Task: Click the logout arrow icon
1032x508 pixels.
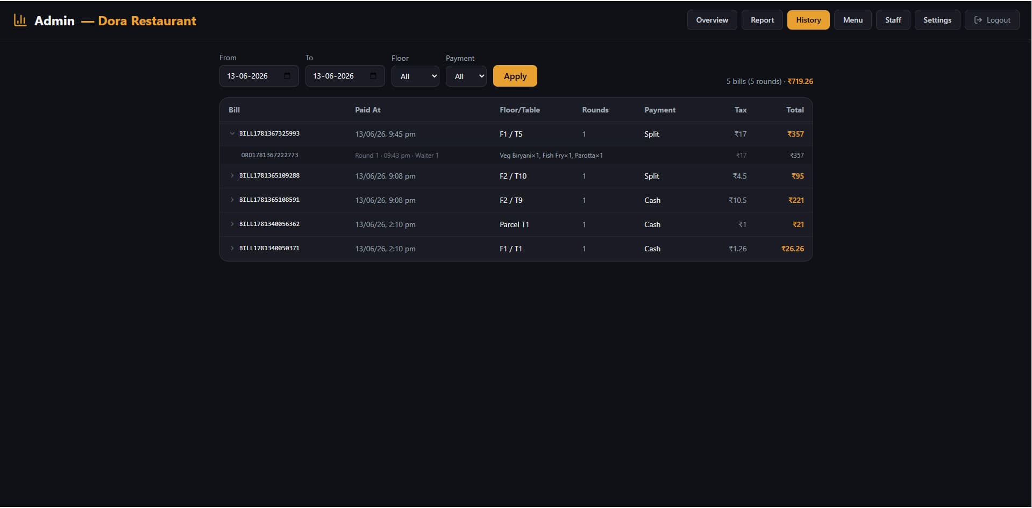Action: pos(978,20)
